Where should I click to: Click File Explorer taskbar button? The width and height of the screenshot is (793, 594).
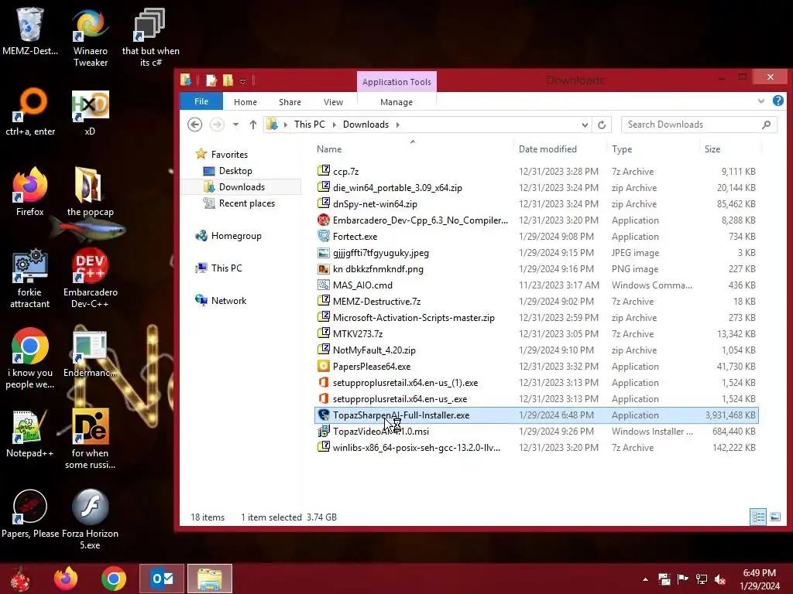210,579
